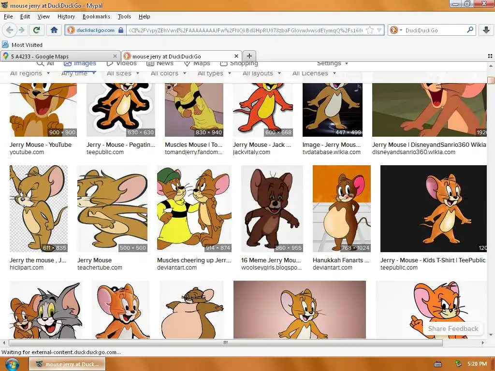
Task: Click the horizontal scrollbar thumb
Action: [226, 342]
